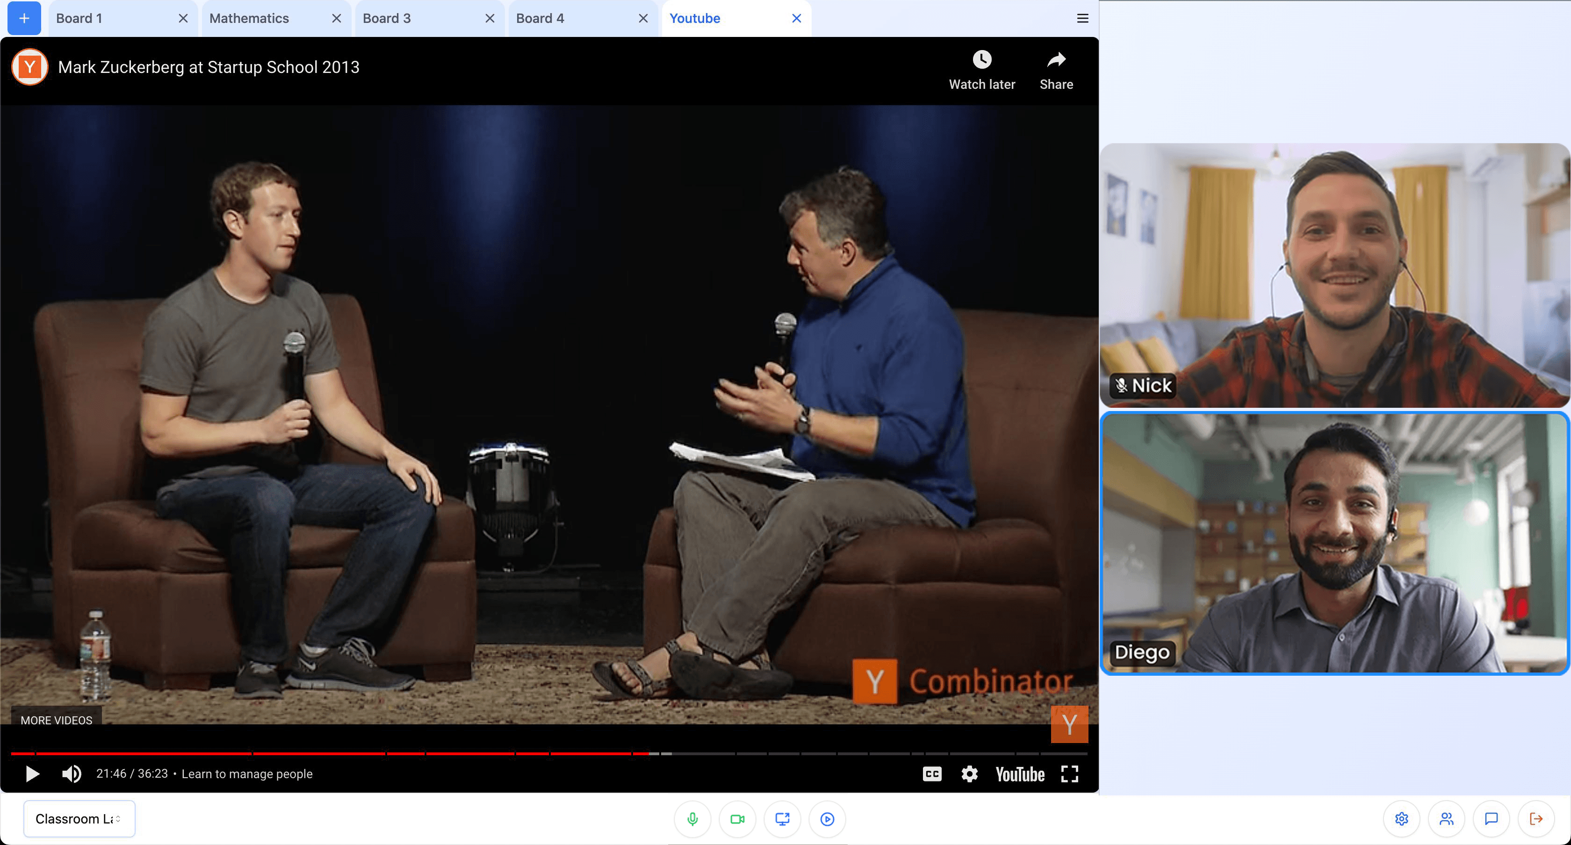
Task: Select Diego's video tile
Action: 1334,543
